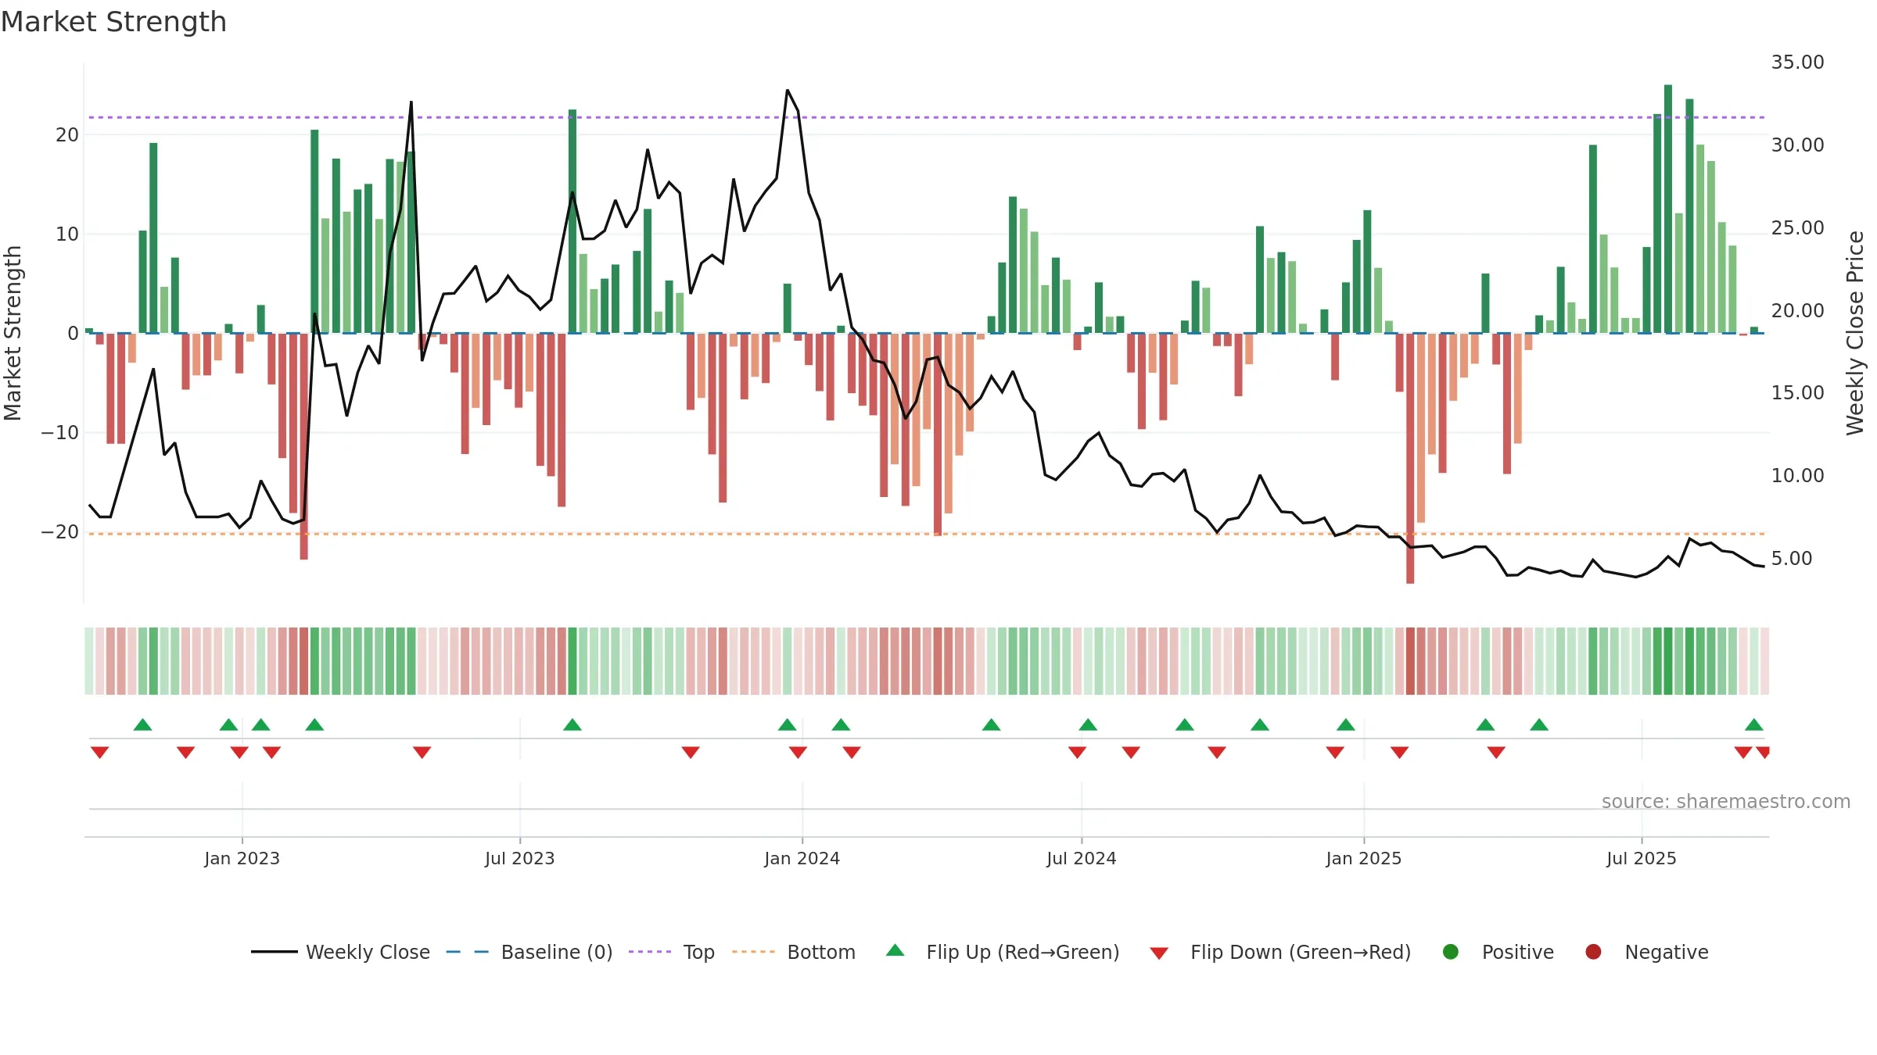Click the Jan 2023 x-axis label
This screenshot has height=1055, width=1877.
[x=242, y=858]
